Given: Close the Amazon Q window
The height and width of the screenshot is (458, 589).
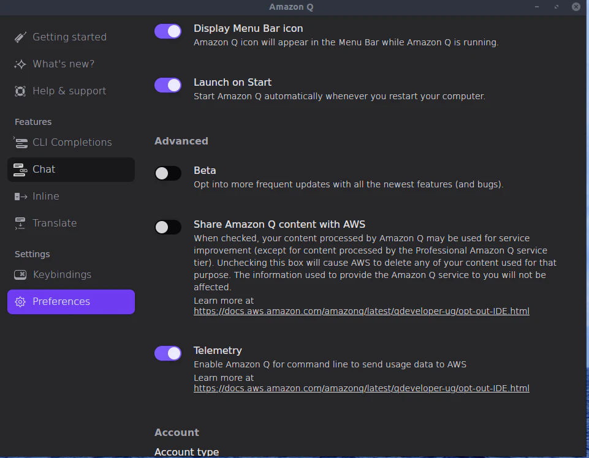Looking at the screenshot, I should 576,7.
